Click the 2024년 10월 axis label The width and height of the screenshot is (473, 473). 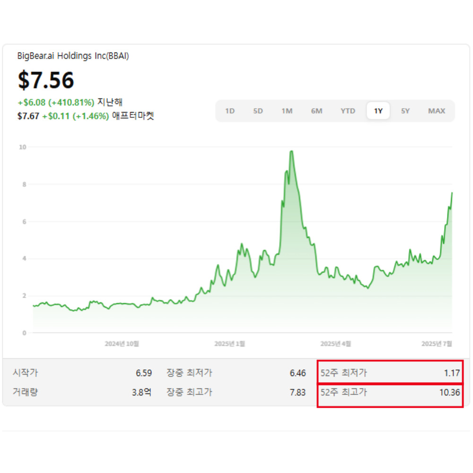click(x=122, y=344)
